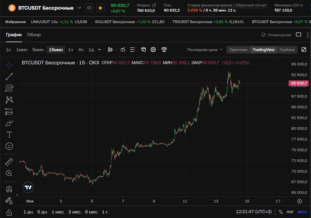Viewport: 311px width, 218px height.
Task: Select the brush drawing tool
Action: [9, 123]
